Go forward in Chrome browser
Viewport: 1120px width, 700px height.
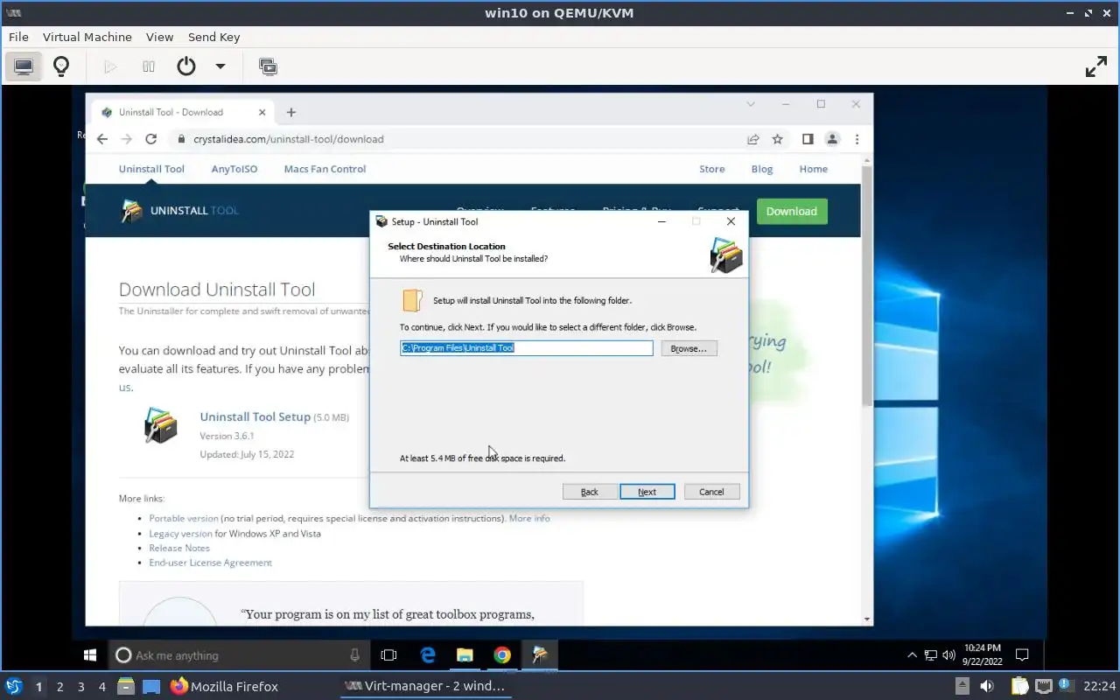pyautogui.click(x=126, y=139)
